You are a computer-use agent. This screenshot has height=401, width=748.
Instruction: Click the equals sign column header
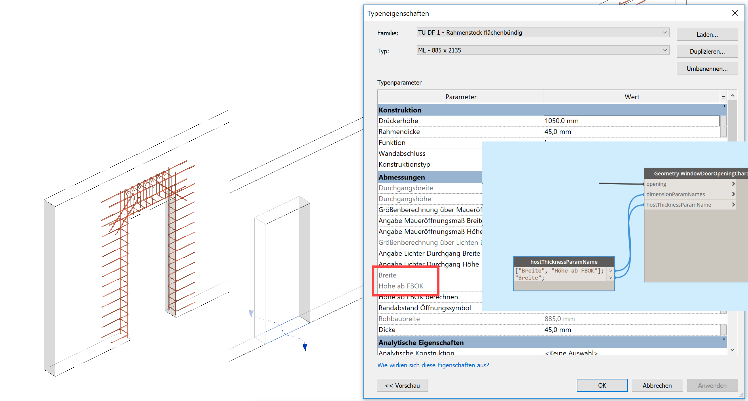723,97
